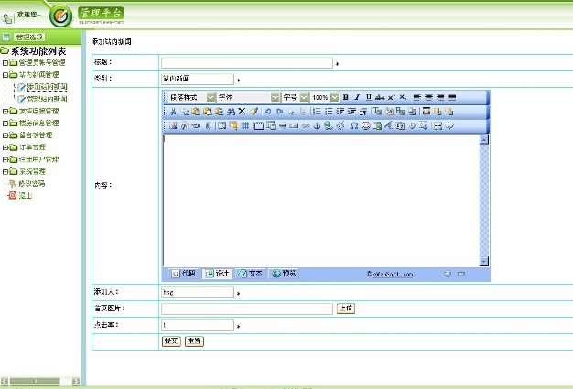Insert an emoticon with the smiley icon
The height and width of the screenshot is (389, 573).
(365, 124)
